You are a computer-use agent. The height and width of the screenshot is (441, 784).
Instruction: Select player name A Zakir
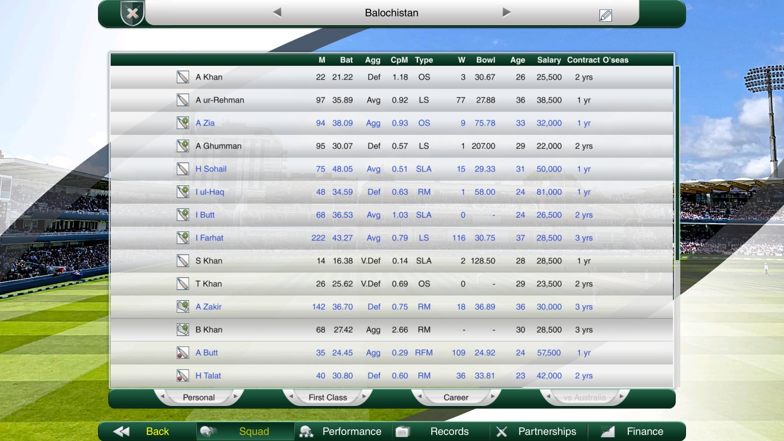(x=208, y=307)
